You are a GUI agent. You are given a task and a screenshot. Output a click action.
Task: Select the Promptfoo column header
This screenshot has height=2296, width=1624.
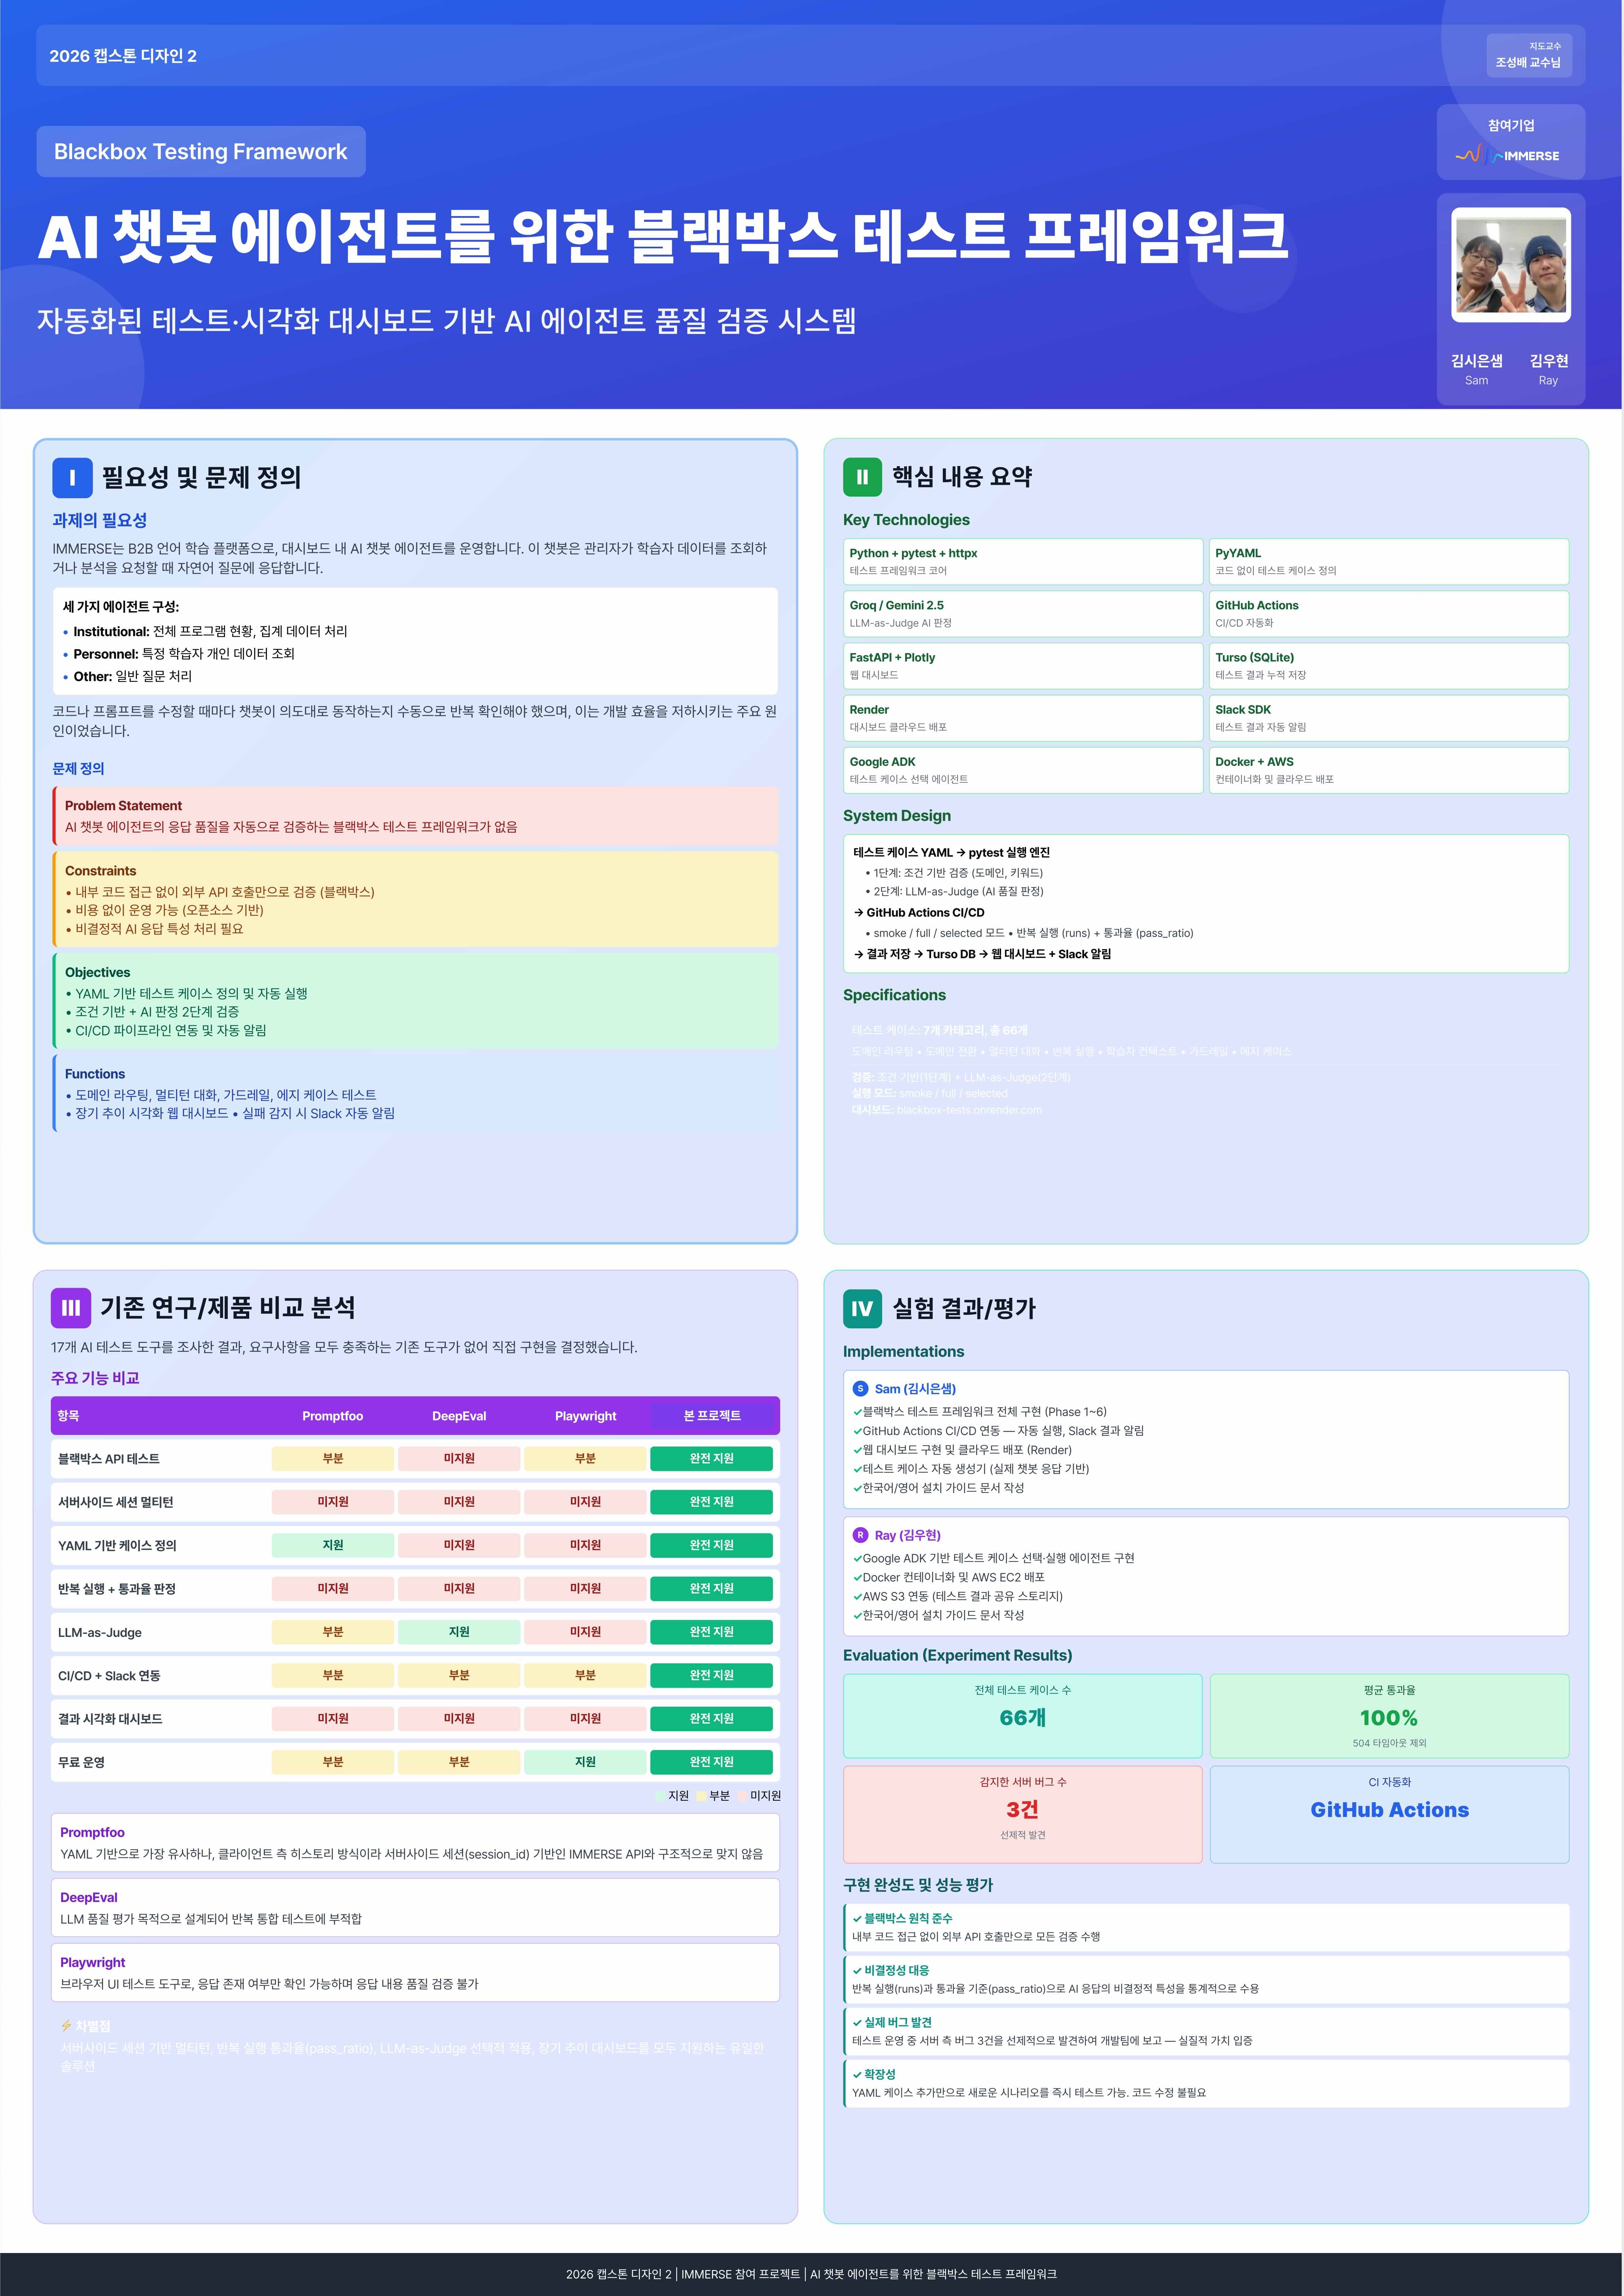coord(333,1416)
